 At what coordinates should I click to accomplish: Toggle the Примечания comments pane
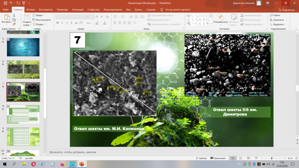(217, 158)
